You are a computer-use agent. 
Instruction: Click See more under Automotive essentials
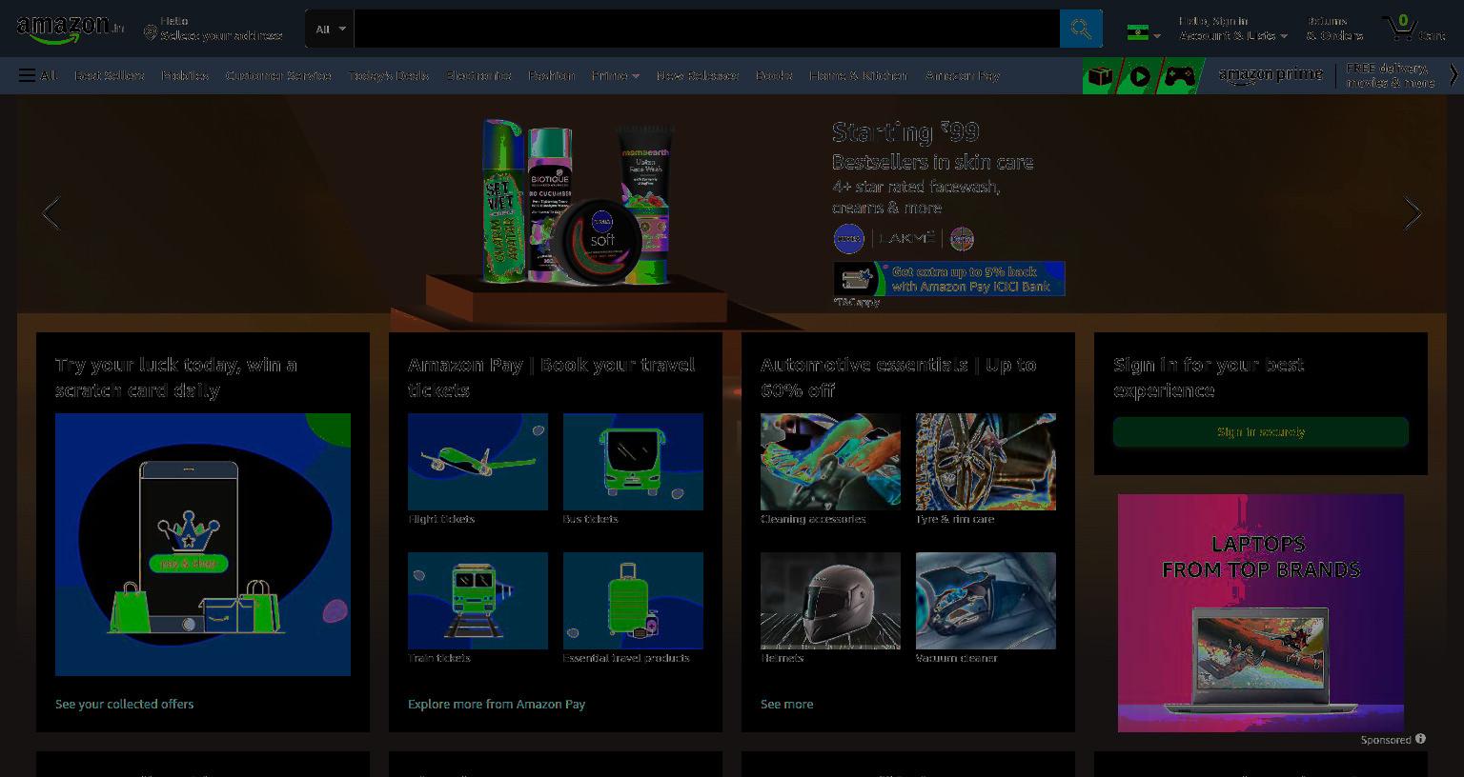(787, 704)
